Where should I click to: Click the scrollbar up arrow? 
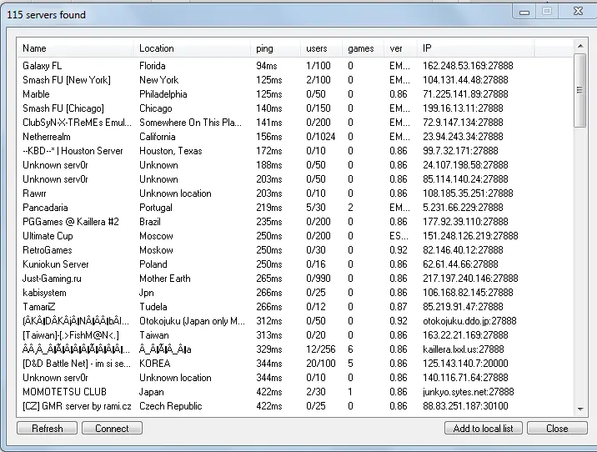(580, 46)
